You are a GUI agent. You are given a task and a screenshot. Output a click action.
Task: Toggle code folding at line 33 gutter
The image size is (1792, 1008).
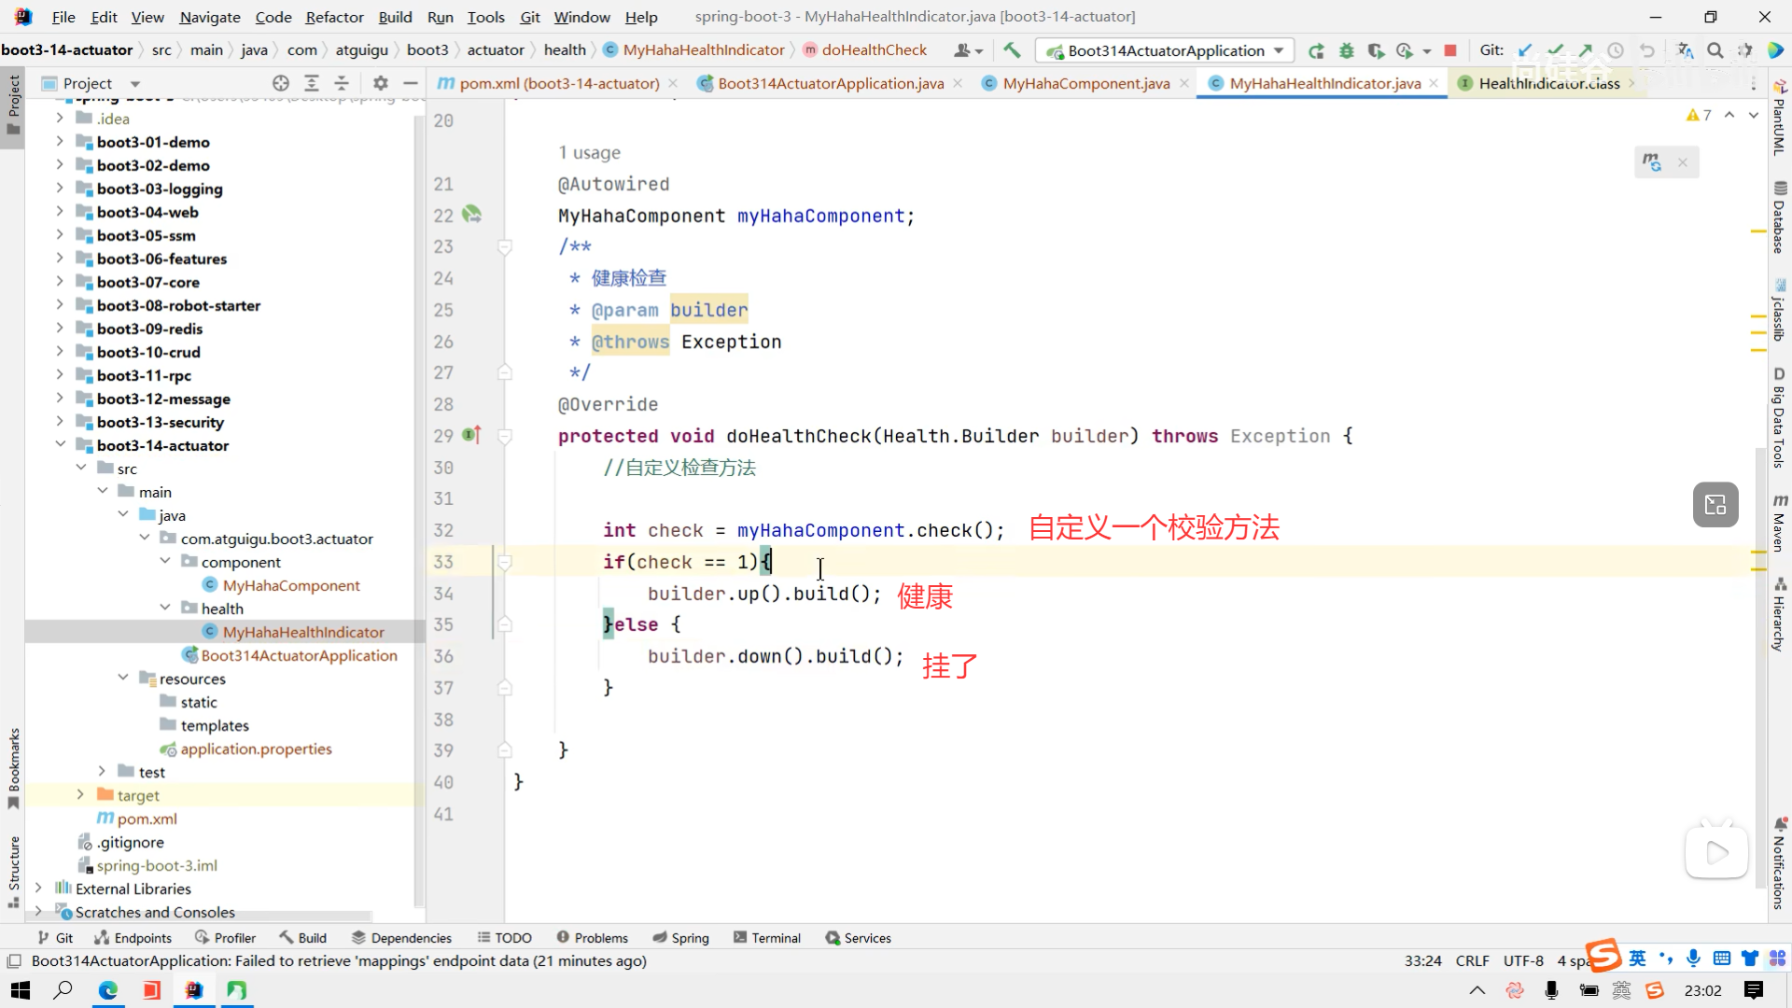click(x=505, y=562)
